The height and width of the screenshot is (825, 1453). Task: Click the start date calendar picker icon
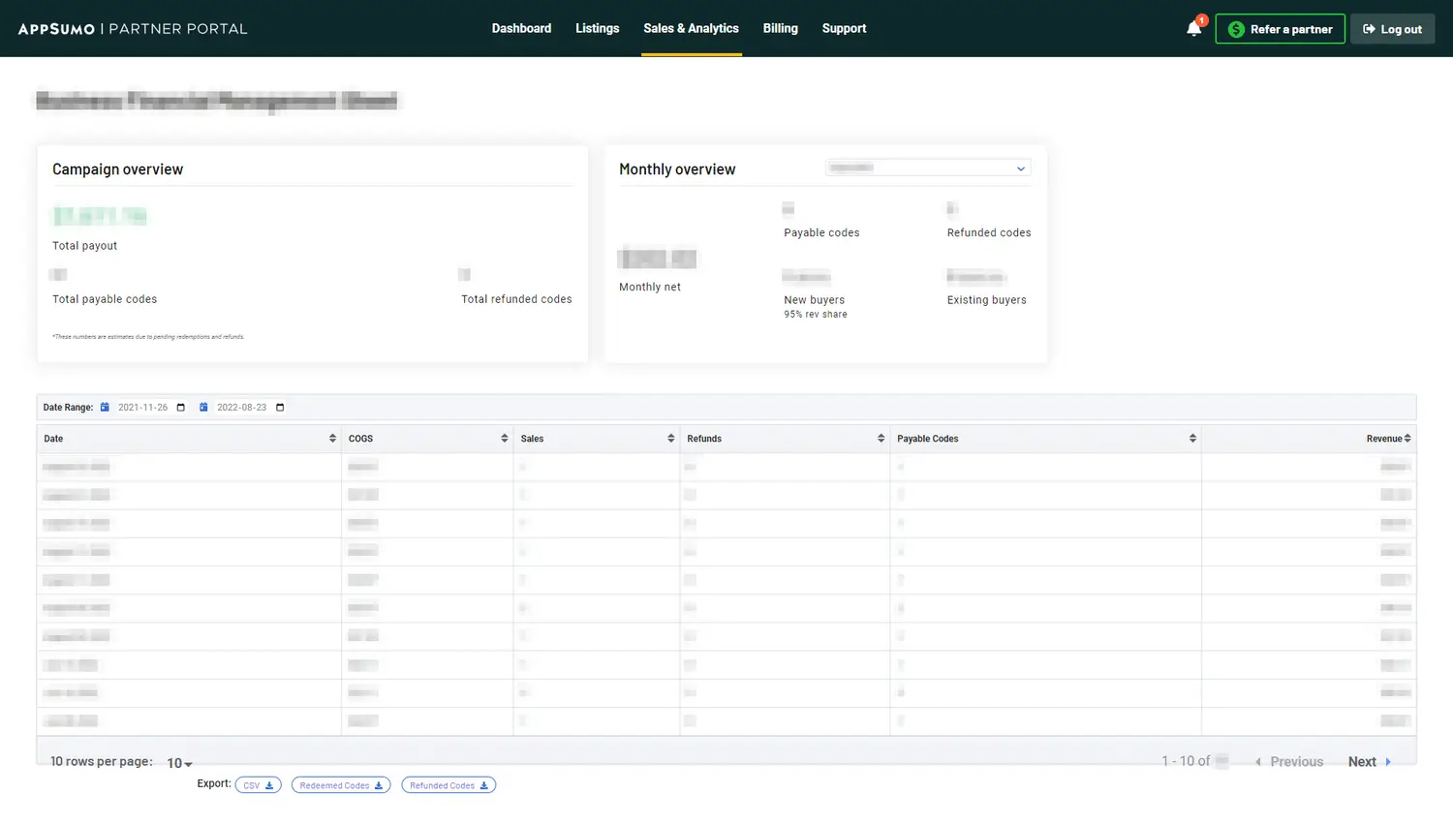[181, 408]
